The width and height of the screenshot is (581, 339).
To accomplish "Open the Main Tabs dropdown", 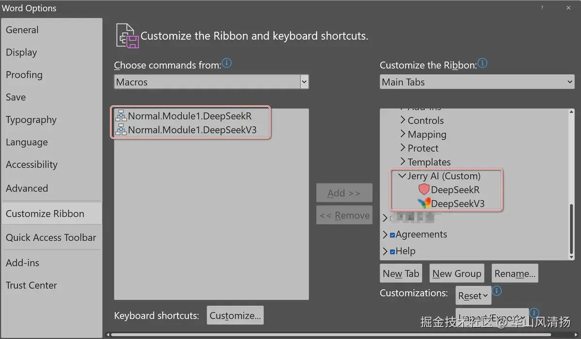I will (x=569, y=82).
